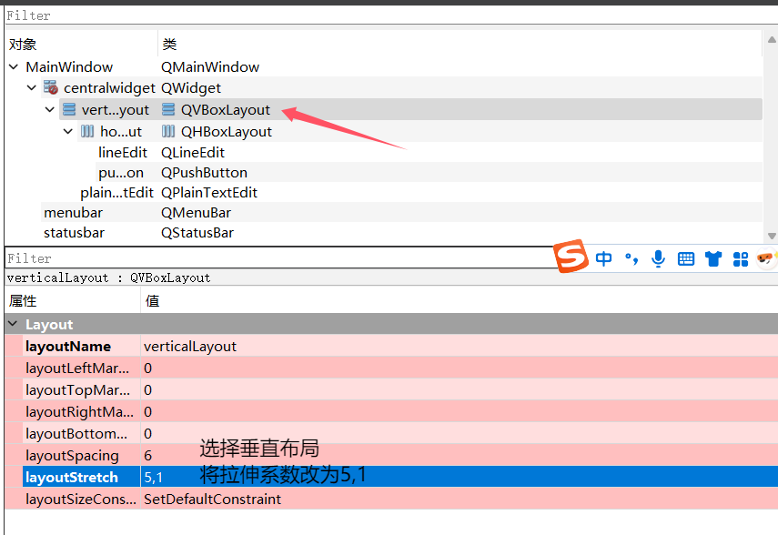Open the Sogou soft keyboard icon
Viewport: 778px width, 535px height.
tap(686, 258)
